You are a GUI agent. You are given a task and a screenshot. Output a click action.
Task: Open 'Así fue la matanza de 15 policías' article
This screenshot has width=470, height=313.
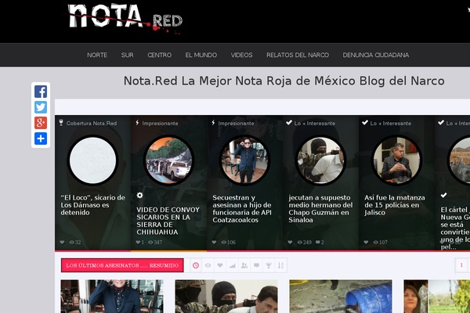(x=395, y=205)
